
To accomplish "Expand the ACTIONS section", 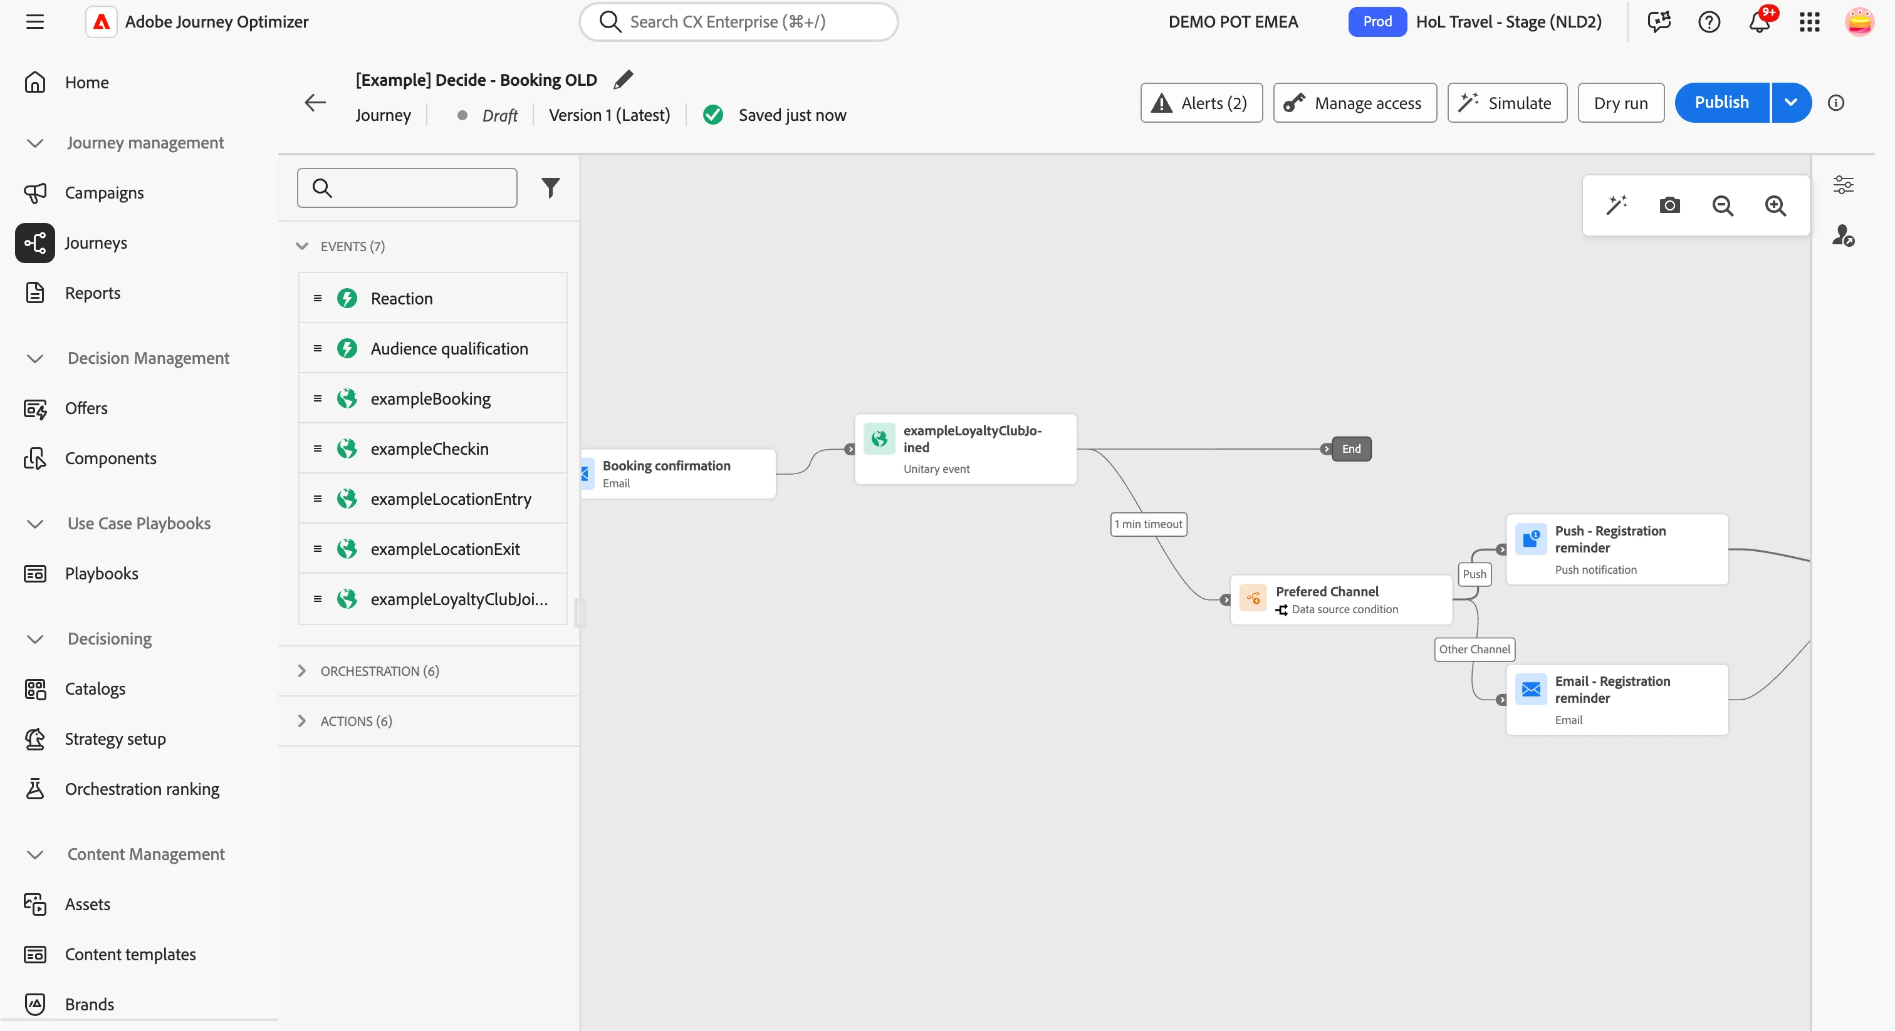I will 301,722.
